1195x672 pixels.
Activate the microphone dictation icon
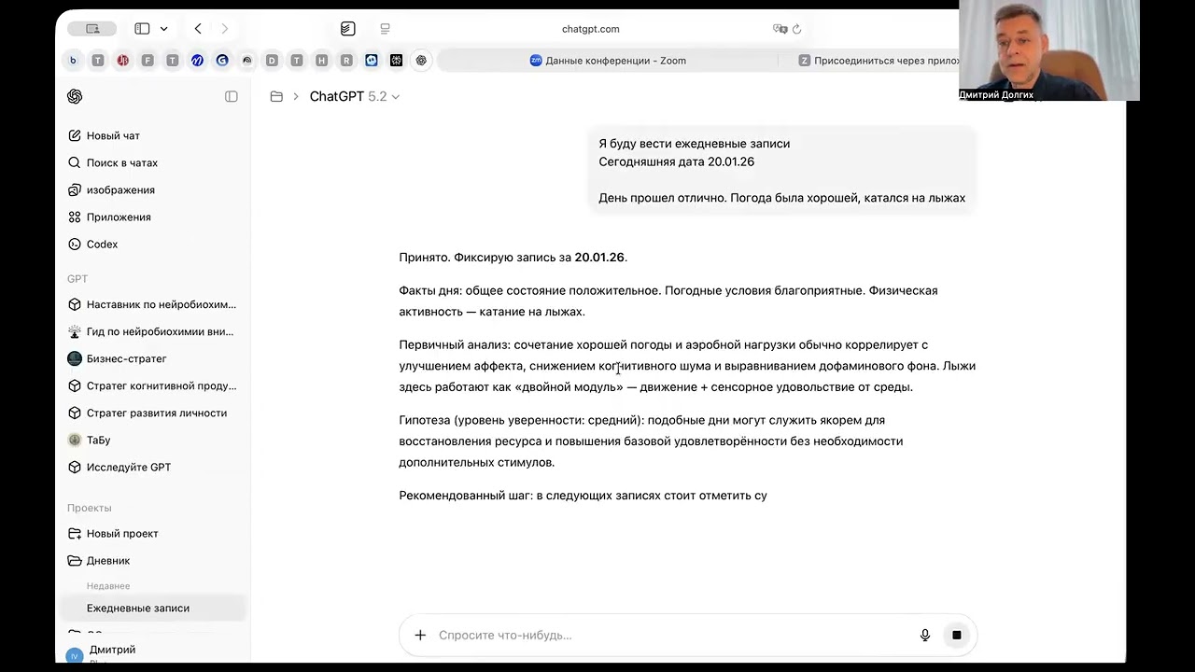click(925, 635)
